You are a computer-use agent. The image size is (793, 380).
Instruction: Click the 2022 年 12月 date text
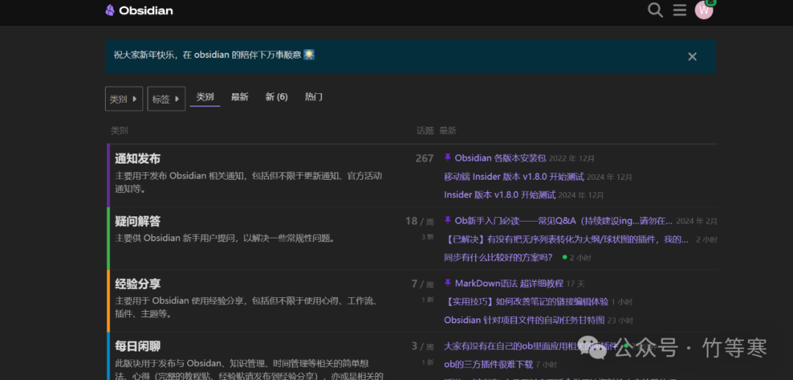click(572, 158)
